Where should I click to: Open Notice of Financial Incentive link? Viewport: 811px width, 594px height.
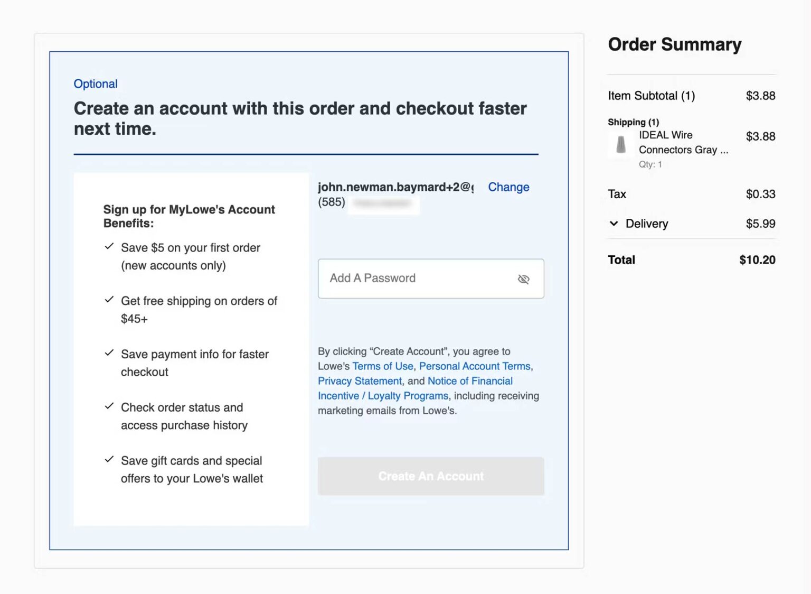[x=469, y=381]
